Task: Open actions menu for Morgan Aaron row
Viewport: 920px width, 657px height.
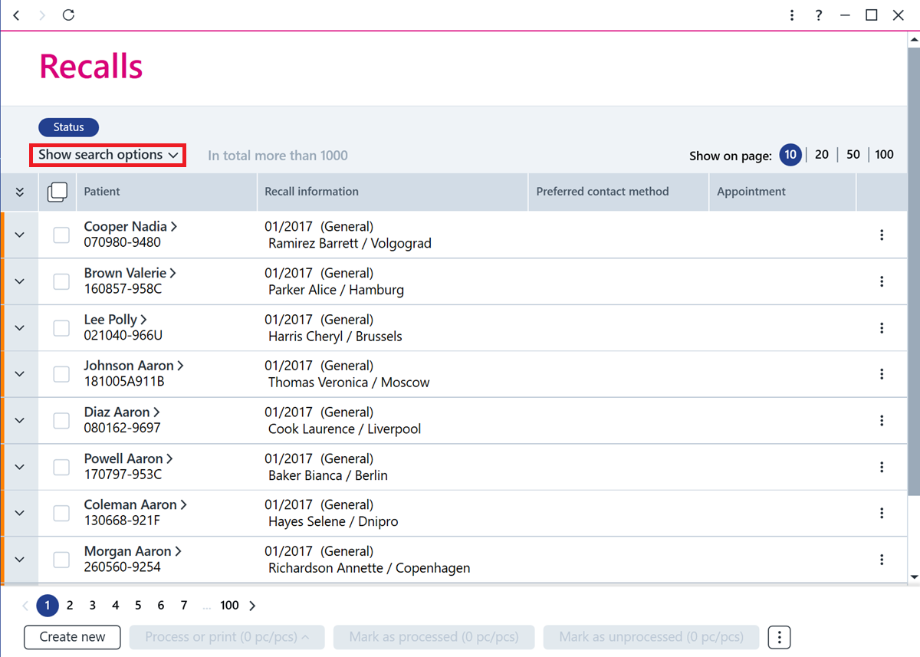Action: [882, 560]
